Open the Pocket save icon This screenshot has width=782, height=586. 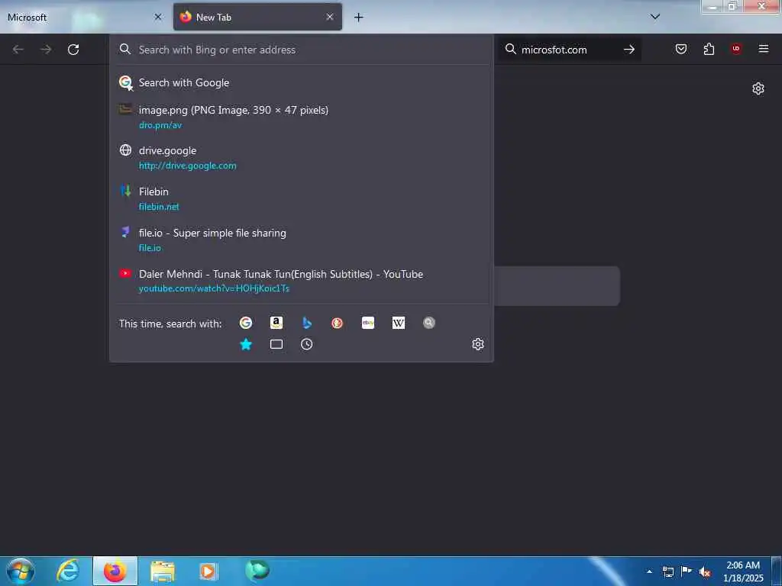click(x=681, y=49)
